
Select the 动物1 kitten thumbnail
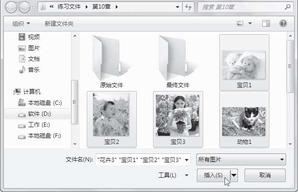(x=244, y=119)
